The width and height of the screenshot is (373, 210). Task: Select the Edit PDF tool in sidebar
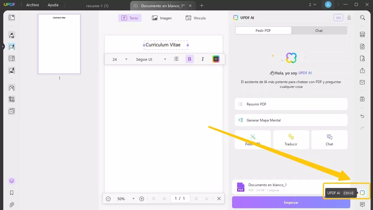(x=12, y=47)
